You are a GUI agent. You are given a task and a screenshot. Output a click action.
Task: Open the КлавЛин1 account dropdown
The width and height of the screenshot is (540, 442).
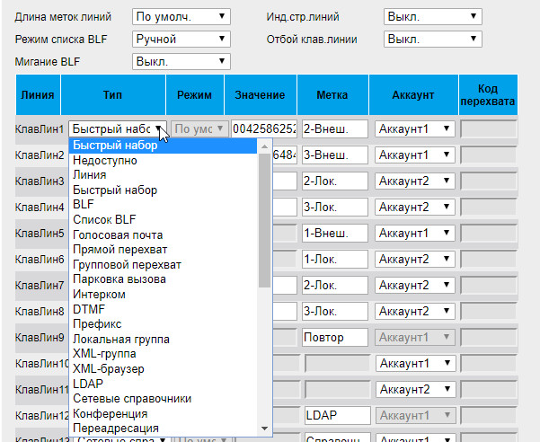[x=414, y=128]
